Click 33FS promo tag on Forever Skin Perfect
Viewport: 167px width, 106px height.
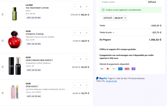[34, 70]
